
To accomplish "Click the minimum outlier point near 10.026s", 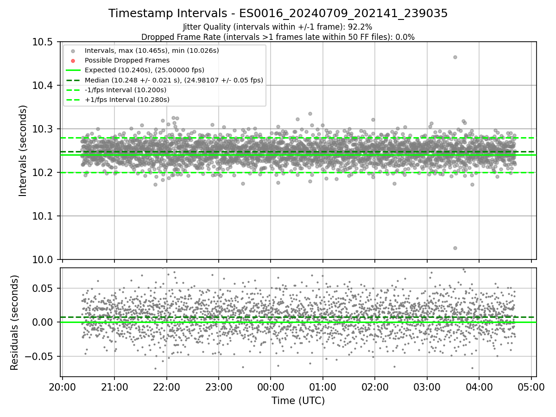I will coord(455,248).
